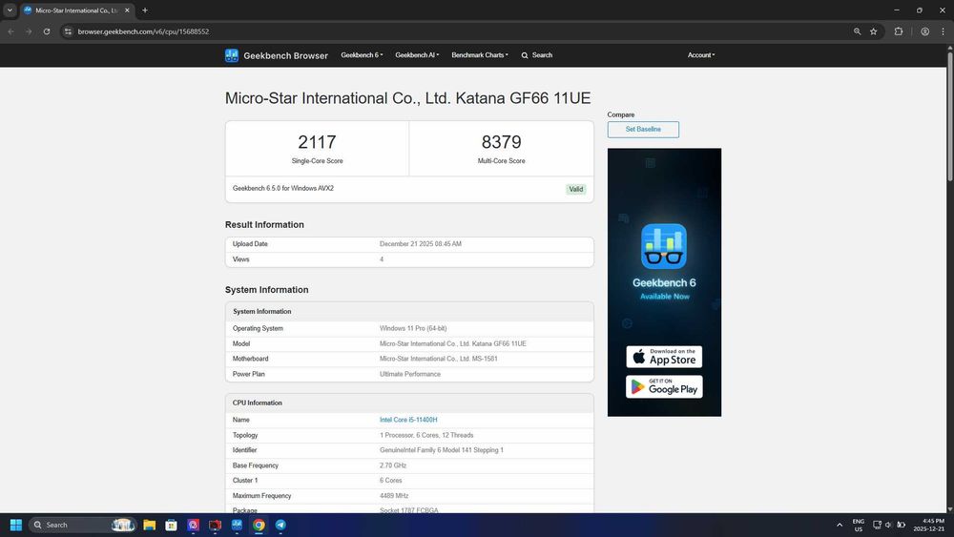
Task: Click the Ultimate Performance power plan value
Action: click(410, 374)
